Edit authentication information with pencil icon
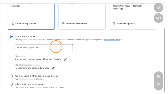Viewport: 168px width, 94px height. [53, 68]
